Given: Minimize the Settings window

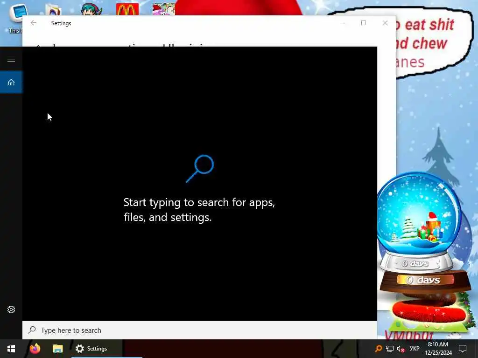Looking at the screenshot, I should (342, 23).
